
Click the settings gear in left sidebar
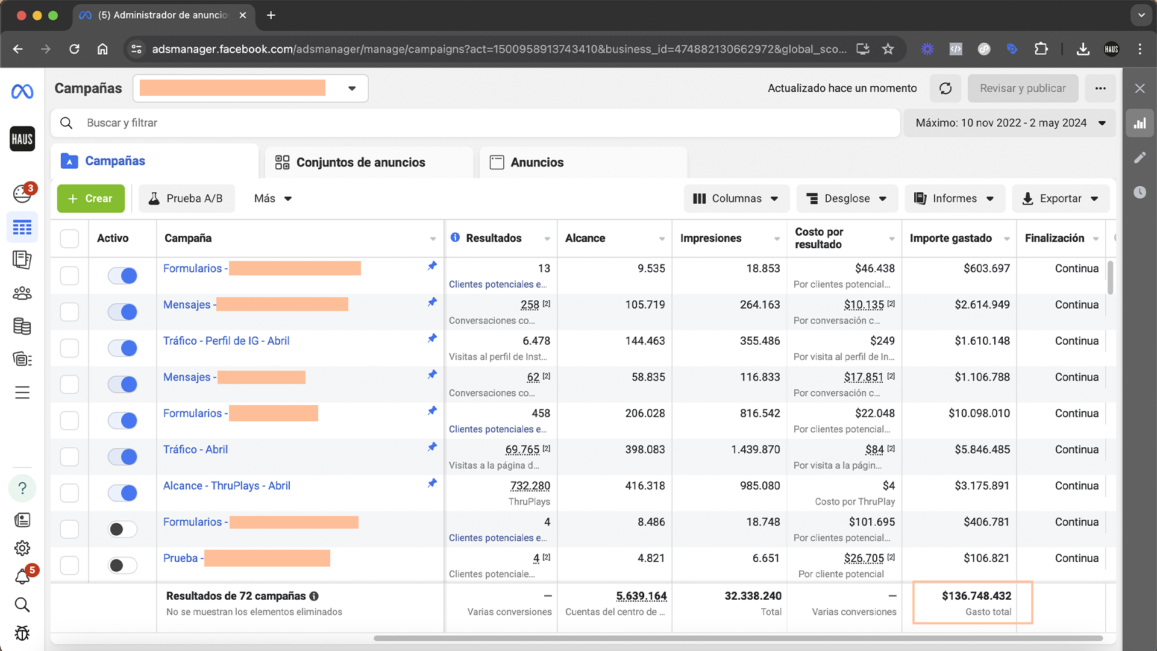[x=22, y=548]
